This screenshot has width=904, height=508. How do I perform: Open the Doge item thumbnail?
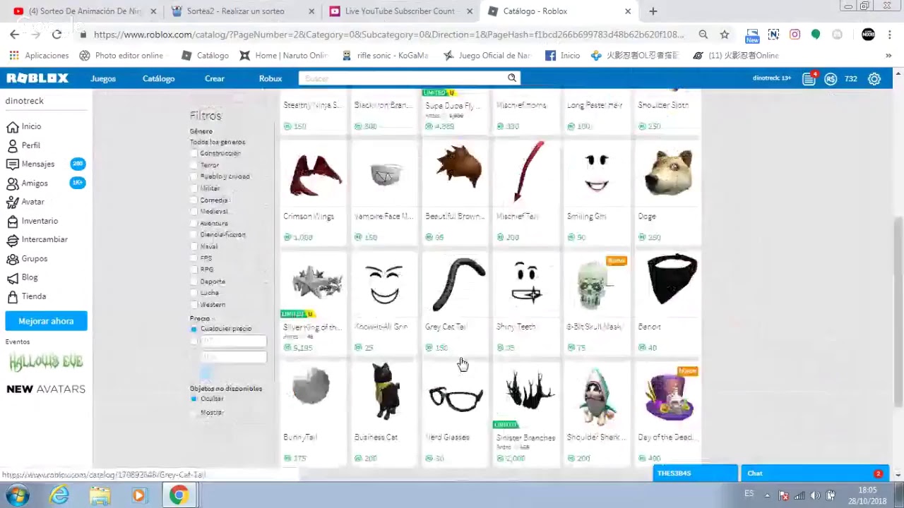click(668, 173)
